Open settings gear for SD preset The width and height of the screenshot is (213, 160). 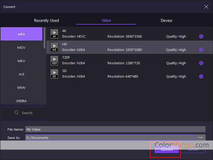coord(201,76)
